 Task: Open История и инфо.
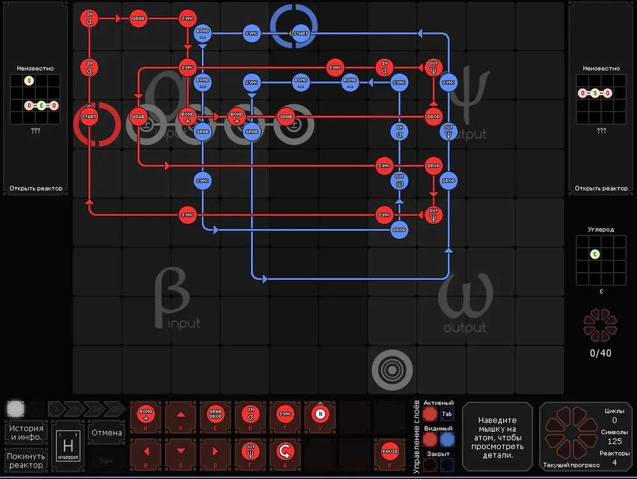coord(26,433)
